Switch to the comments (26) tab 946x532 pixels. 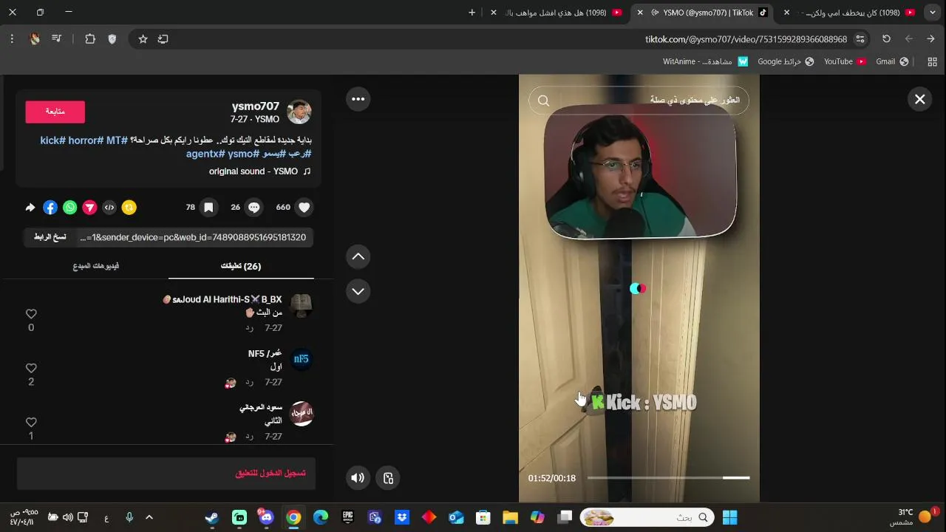tap(241, 266)
